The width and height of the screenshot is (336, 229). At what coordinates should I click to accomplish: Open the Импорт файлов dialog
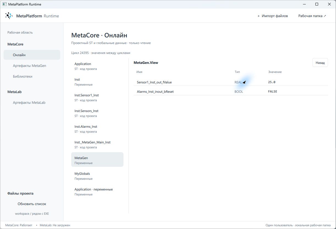tap(272, 16)
